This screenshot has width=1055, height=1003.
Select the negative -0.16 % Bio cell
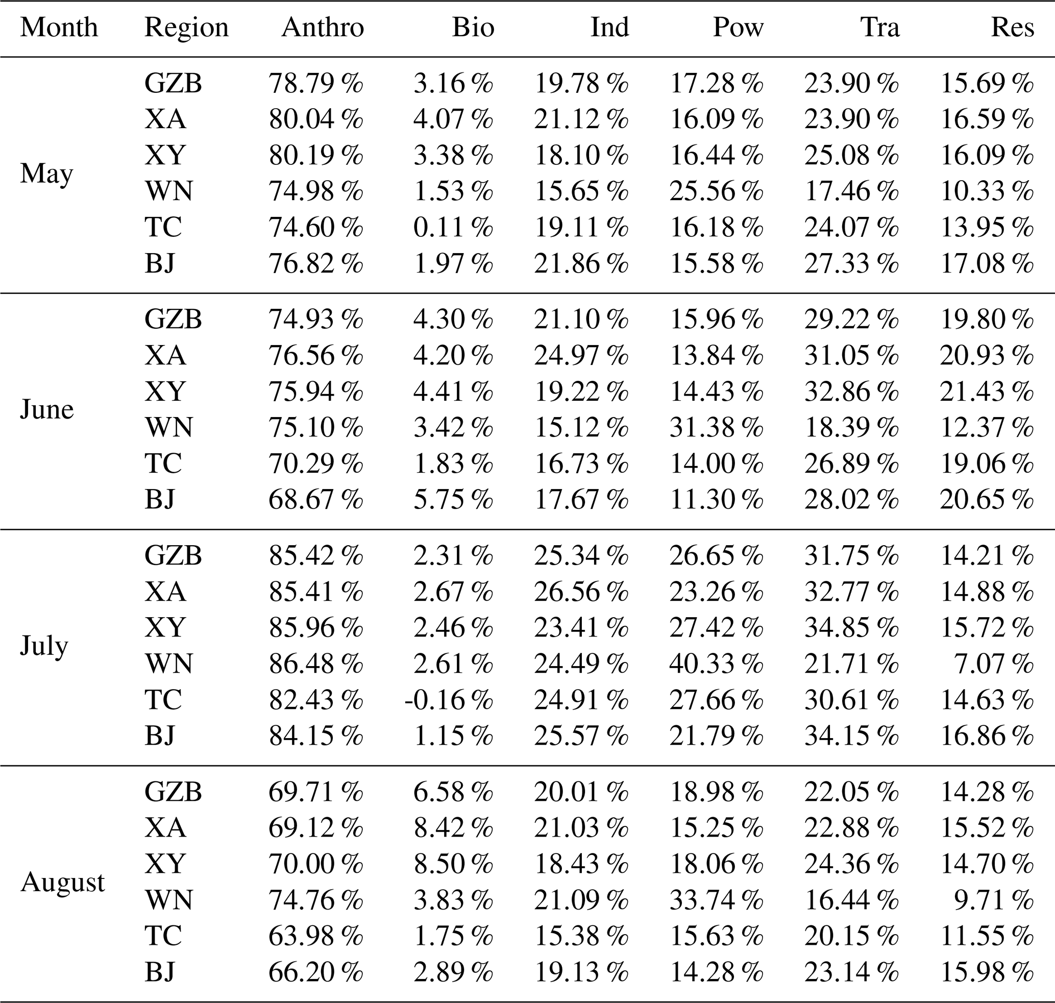448,700
